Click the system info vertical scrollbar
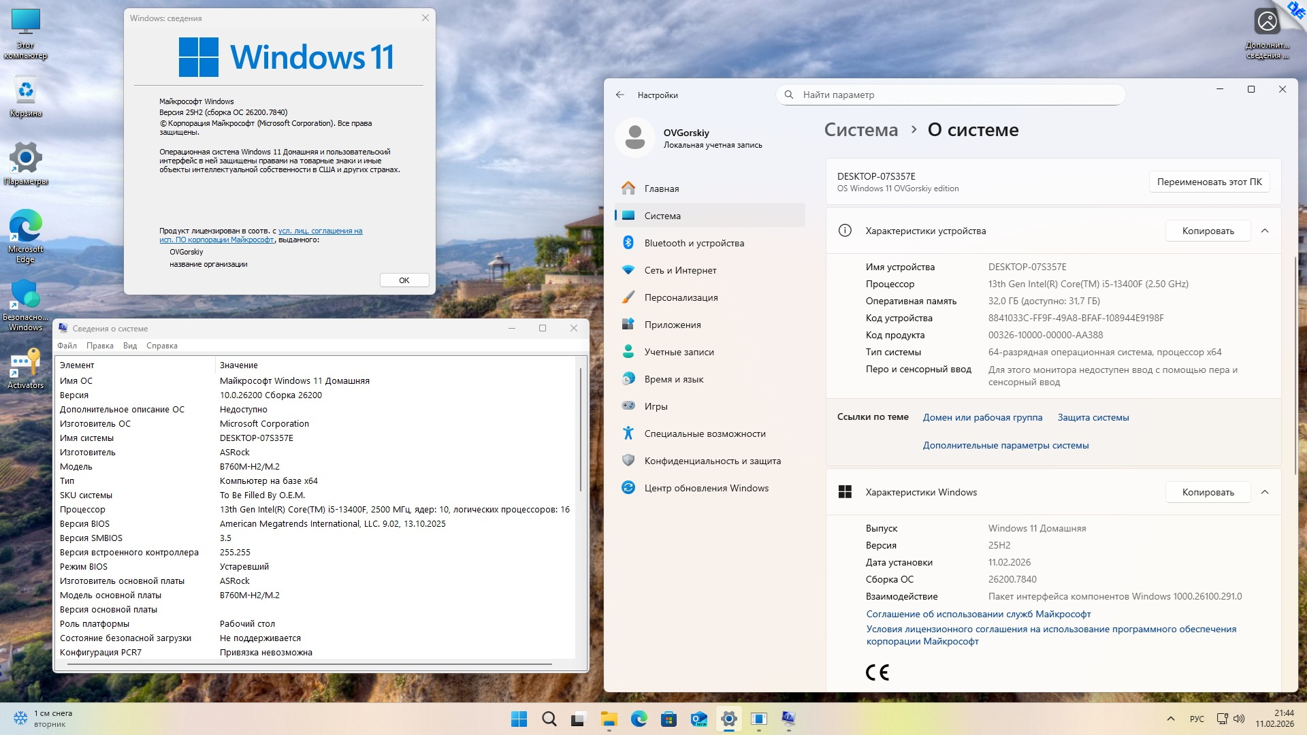 click(581, 430)
